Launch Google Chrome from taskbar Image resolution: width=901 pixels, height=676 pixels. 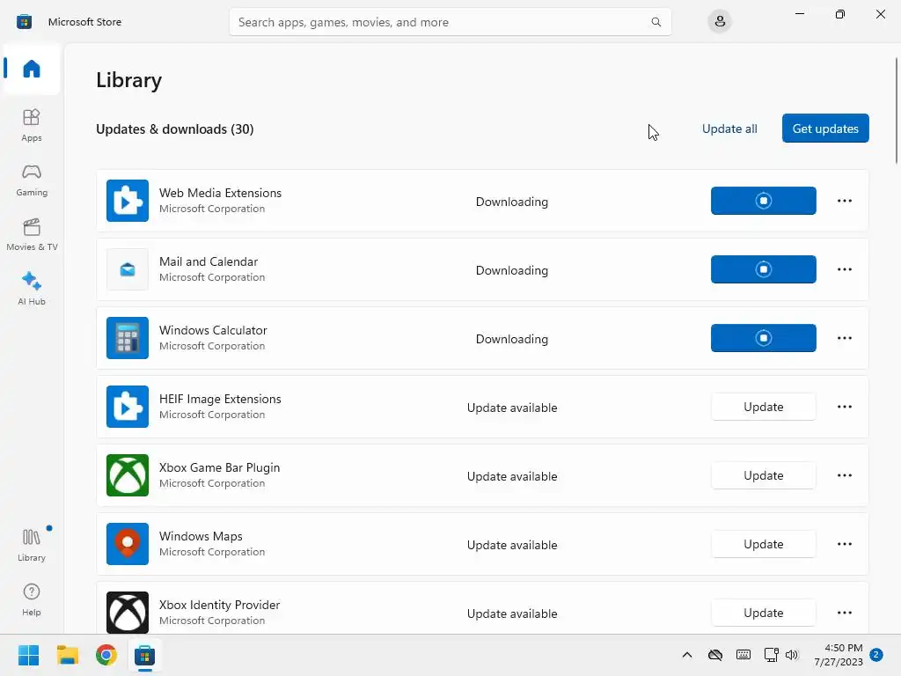coord(106,655)
